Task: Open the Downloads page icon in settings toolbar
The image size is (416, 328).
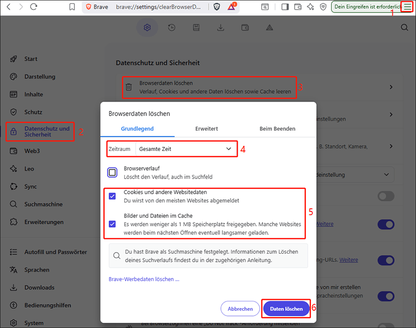Action: 220,28
